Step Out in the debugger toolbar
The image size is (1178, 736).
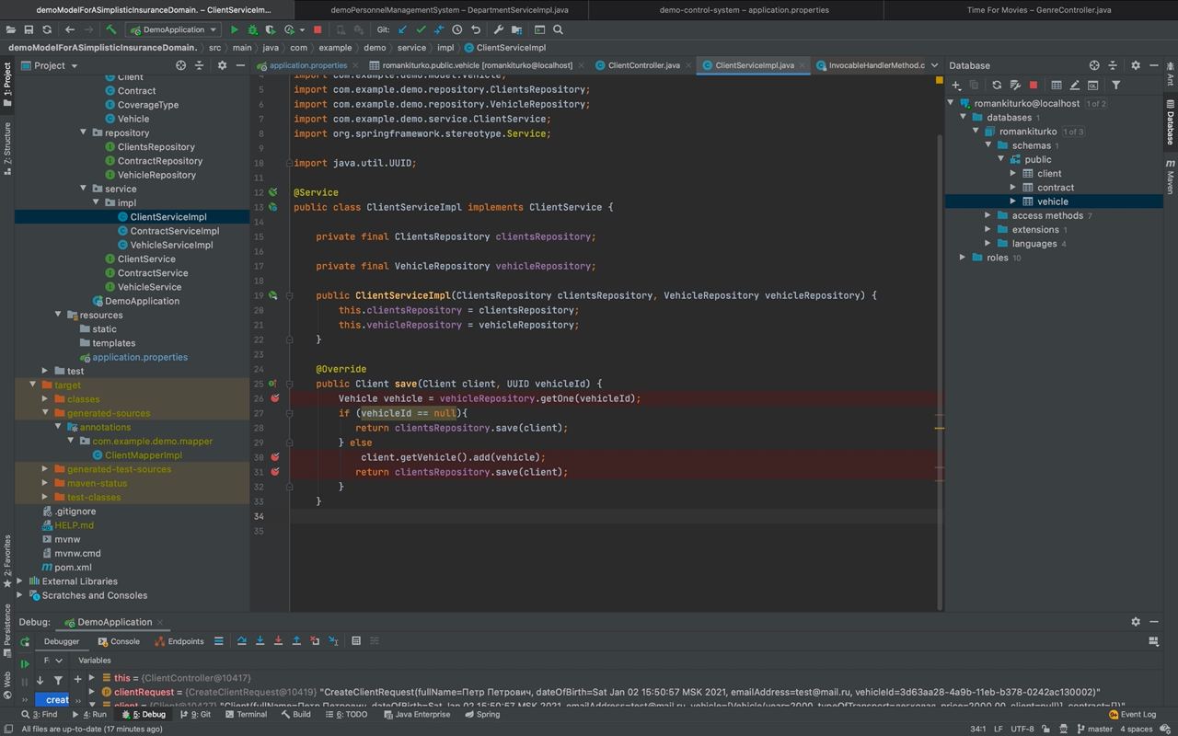296,641
